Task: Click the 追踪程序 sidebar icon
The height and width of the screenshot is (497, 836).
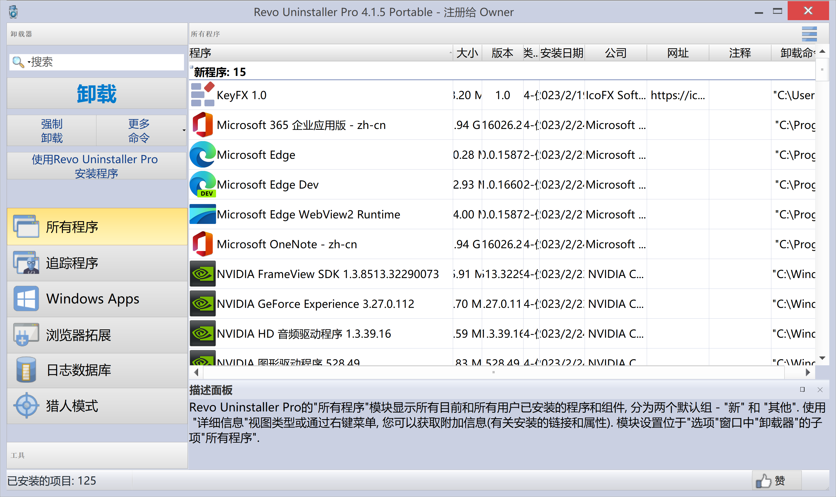Action: click(26, 263)
